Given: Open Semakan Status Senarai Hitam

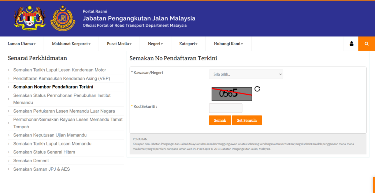Looking at the screenshot, I should click(44, 152).
